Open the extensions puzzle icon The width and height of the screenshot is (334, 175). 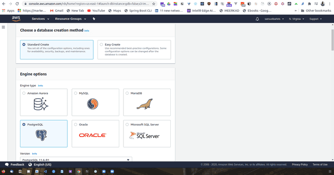point(309,4)
